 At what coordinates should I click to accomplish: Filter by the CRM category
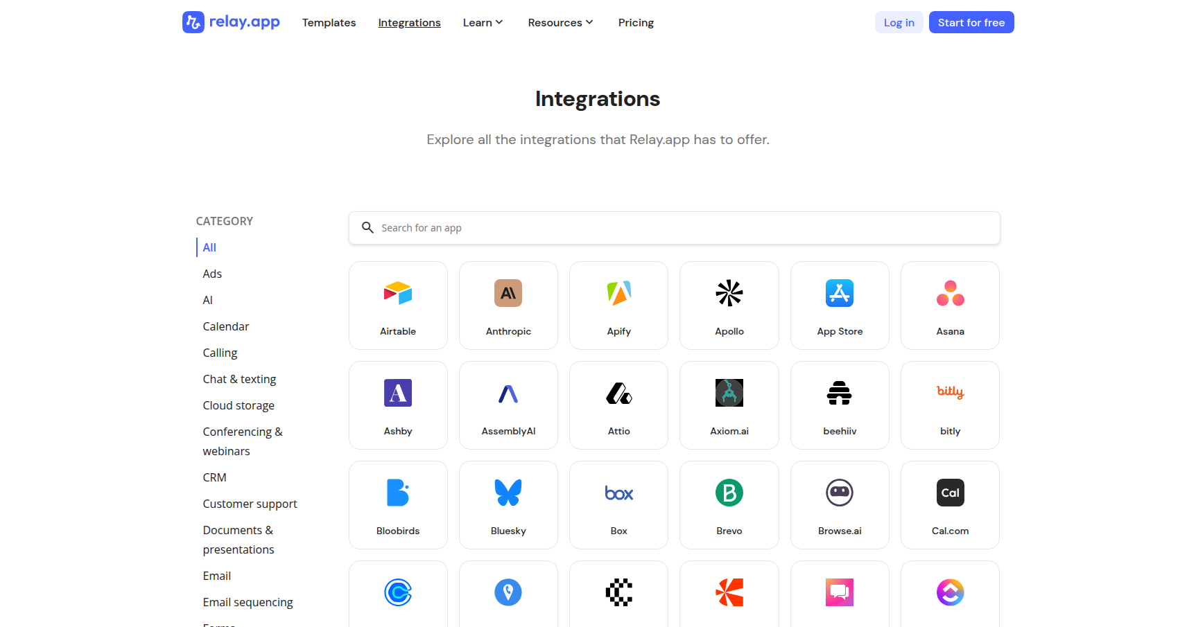[x=214, y=477]
